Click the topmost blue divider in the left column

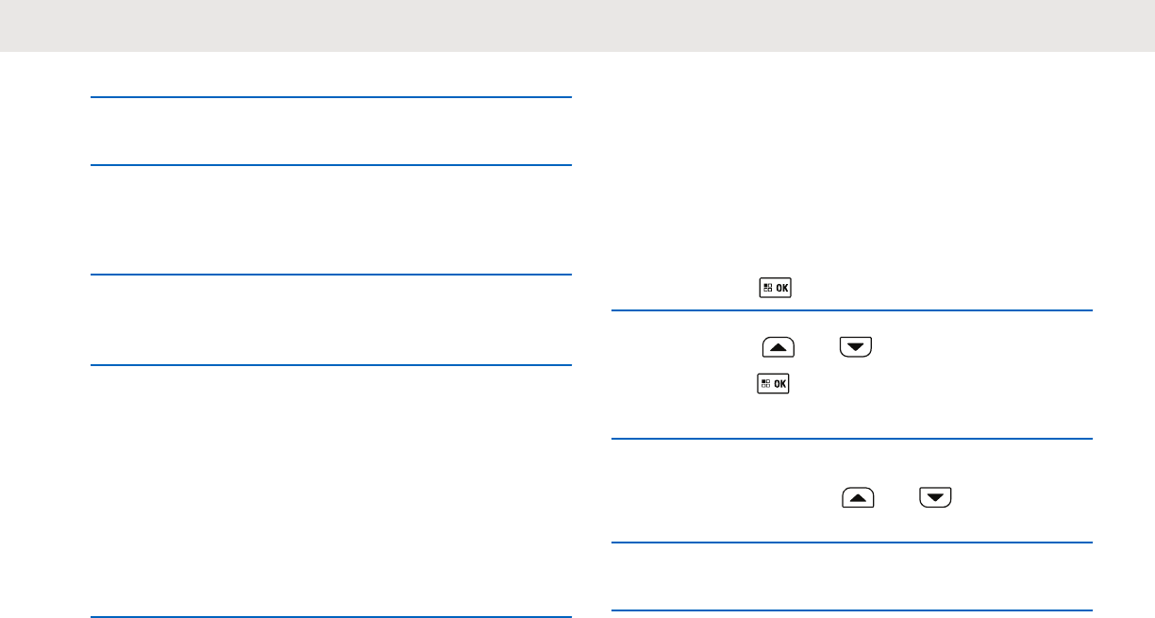coord(331,96)
